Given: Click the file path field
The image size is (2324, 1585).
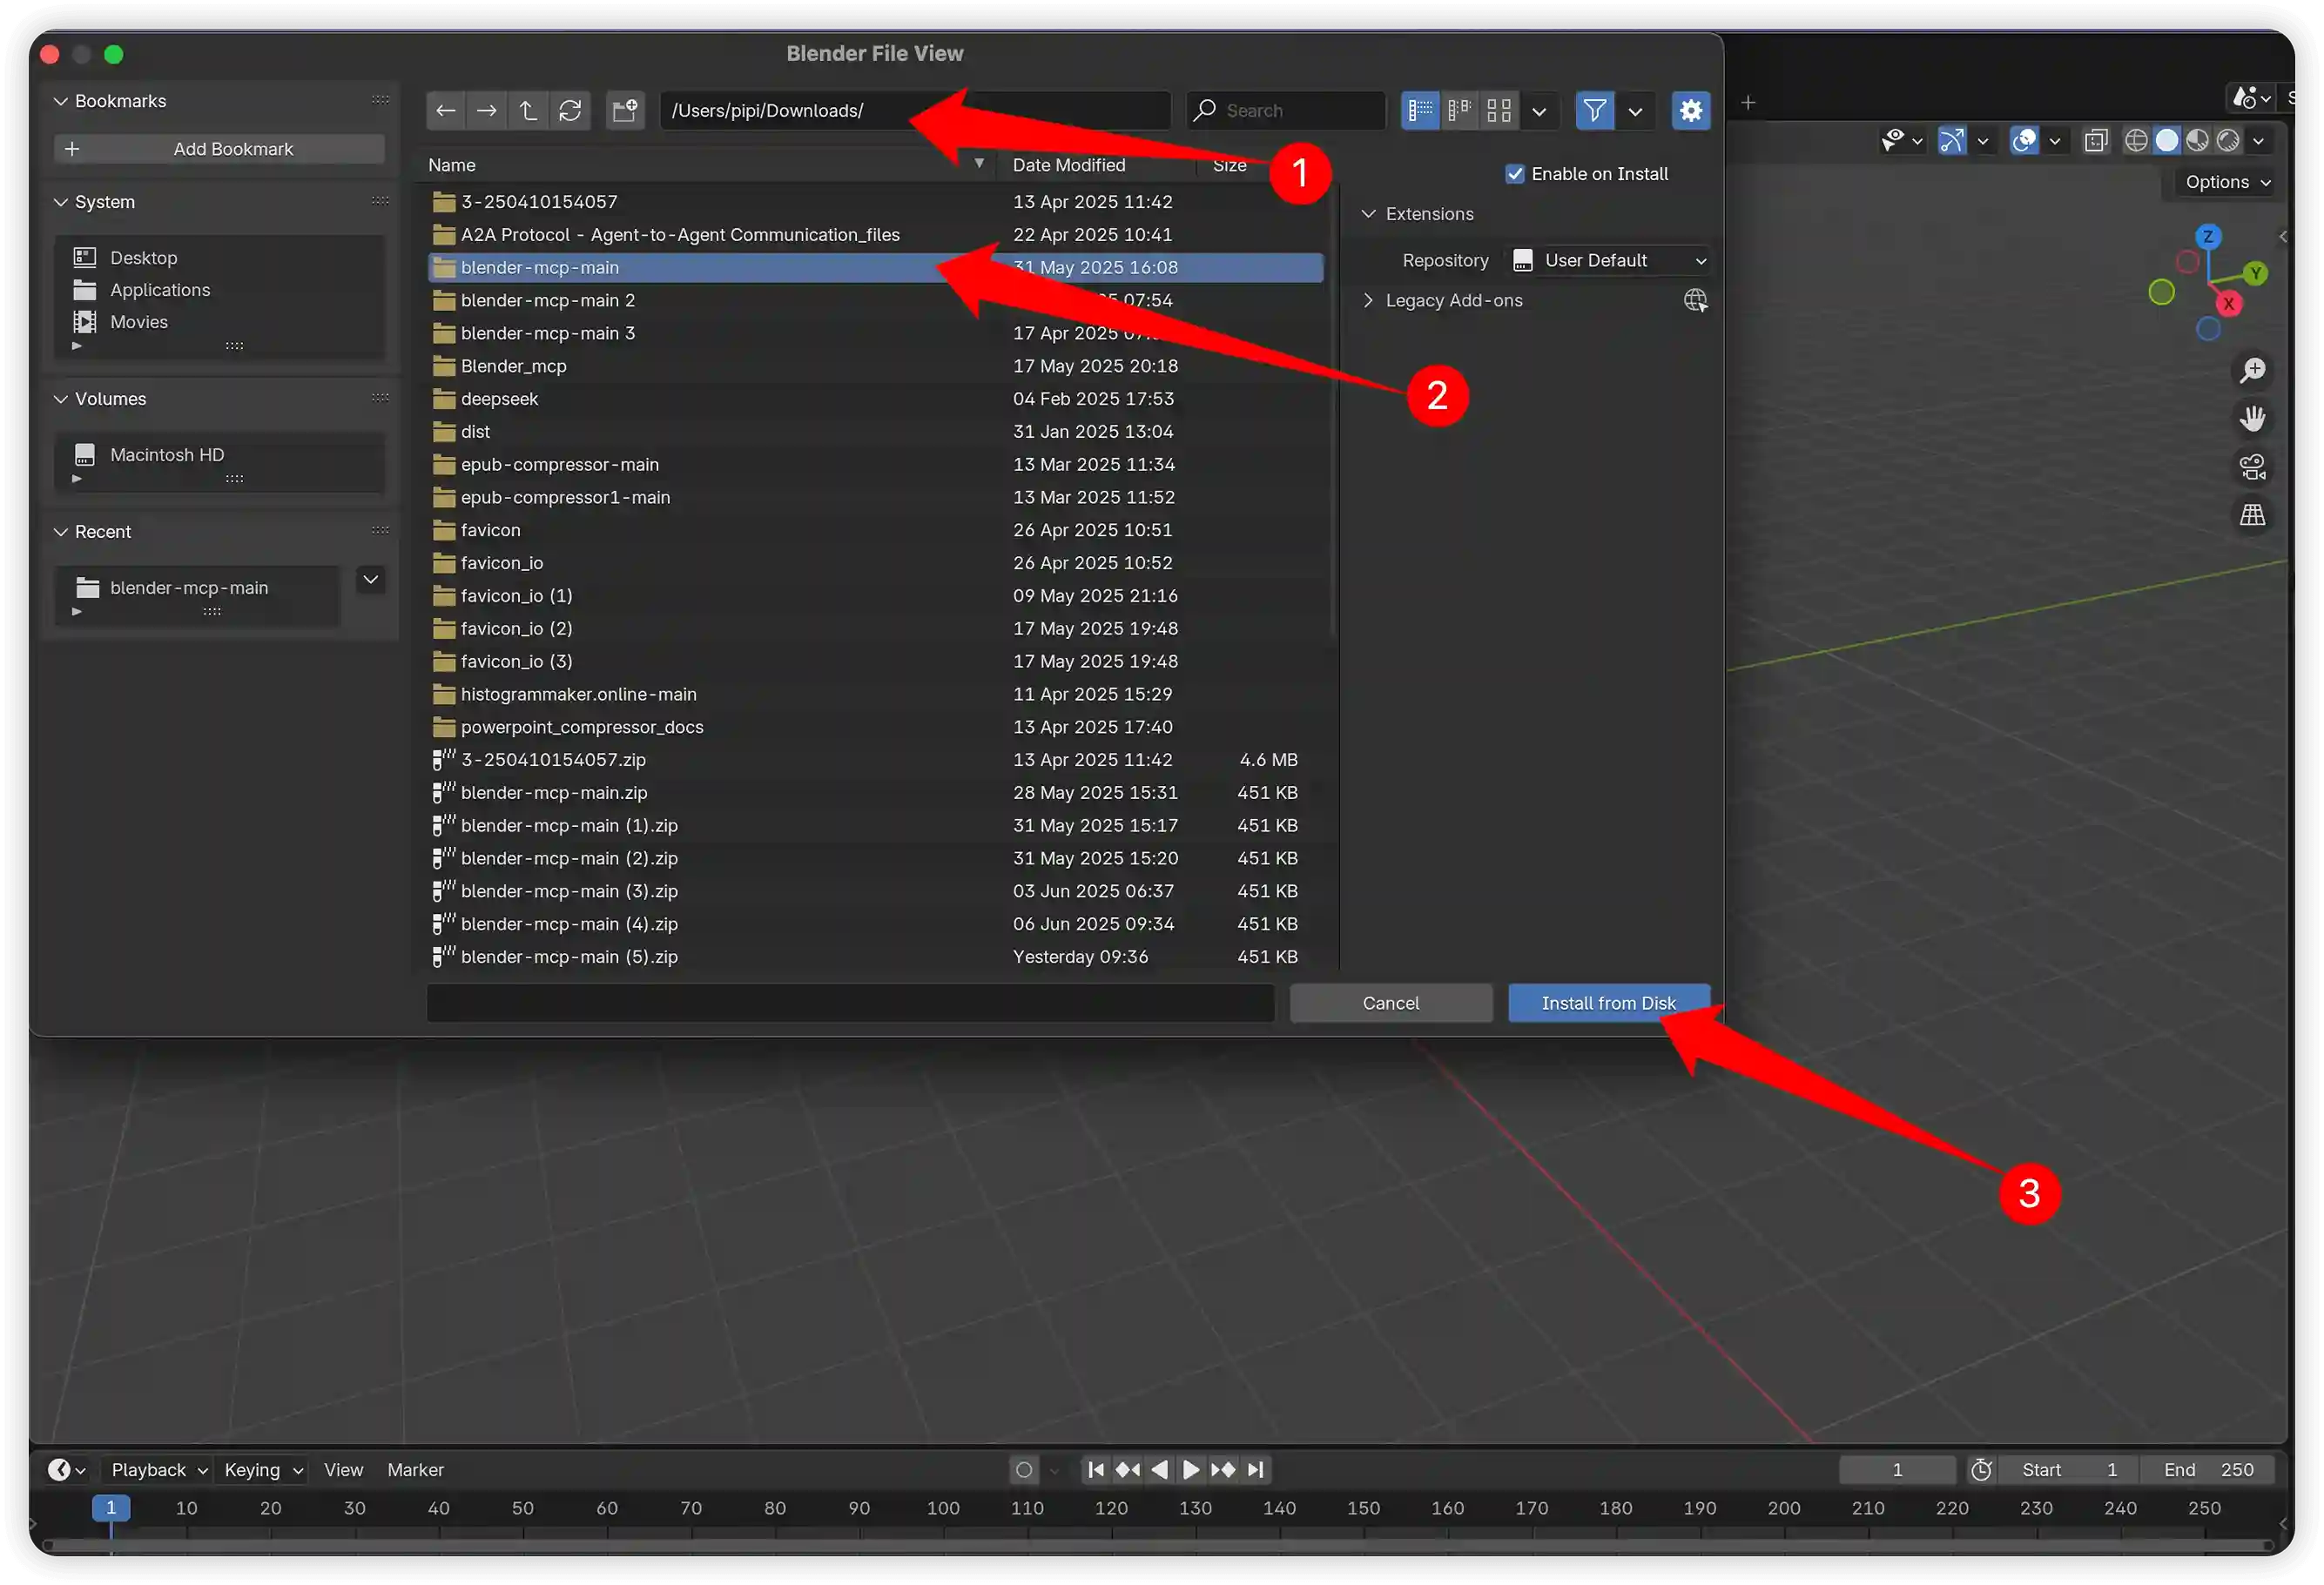Looking at the screenshot, I should coord(915,111).
